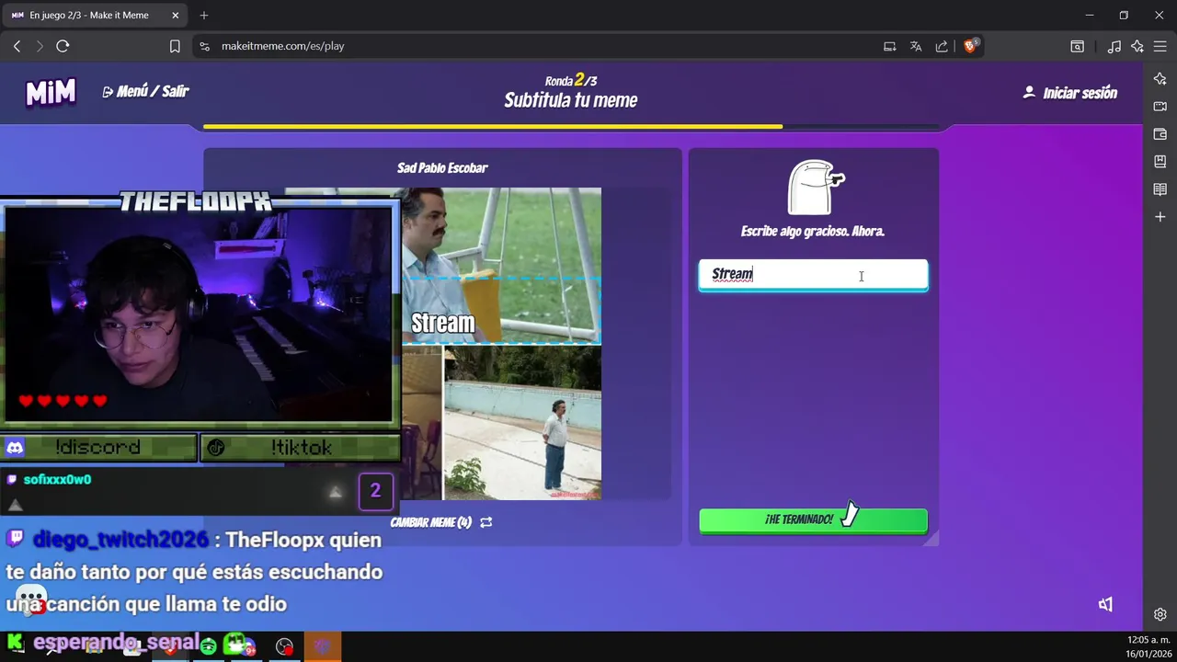This screenshot has width=1177, height=662.
Task: Open Leo AI in the sidebar
Action: 1160,79
